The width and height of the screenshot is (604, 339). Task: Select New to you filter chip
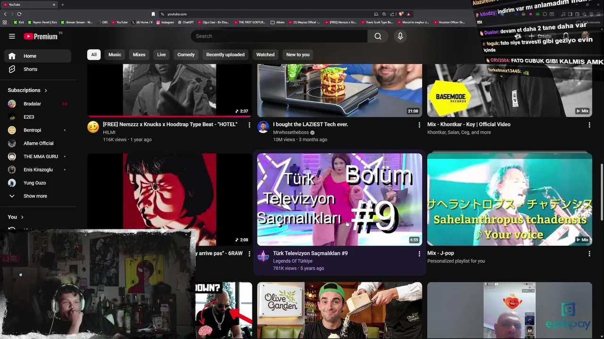click(x=298, y=55)
